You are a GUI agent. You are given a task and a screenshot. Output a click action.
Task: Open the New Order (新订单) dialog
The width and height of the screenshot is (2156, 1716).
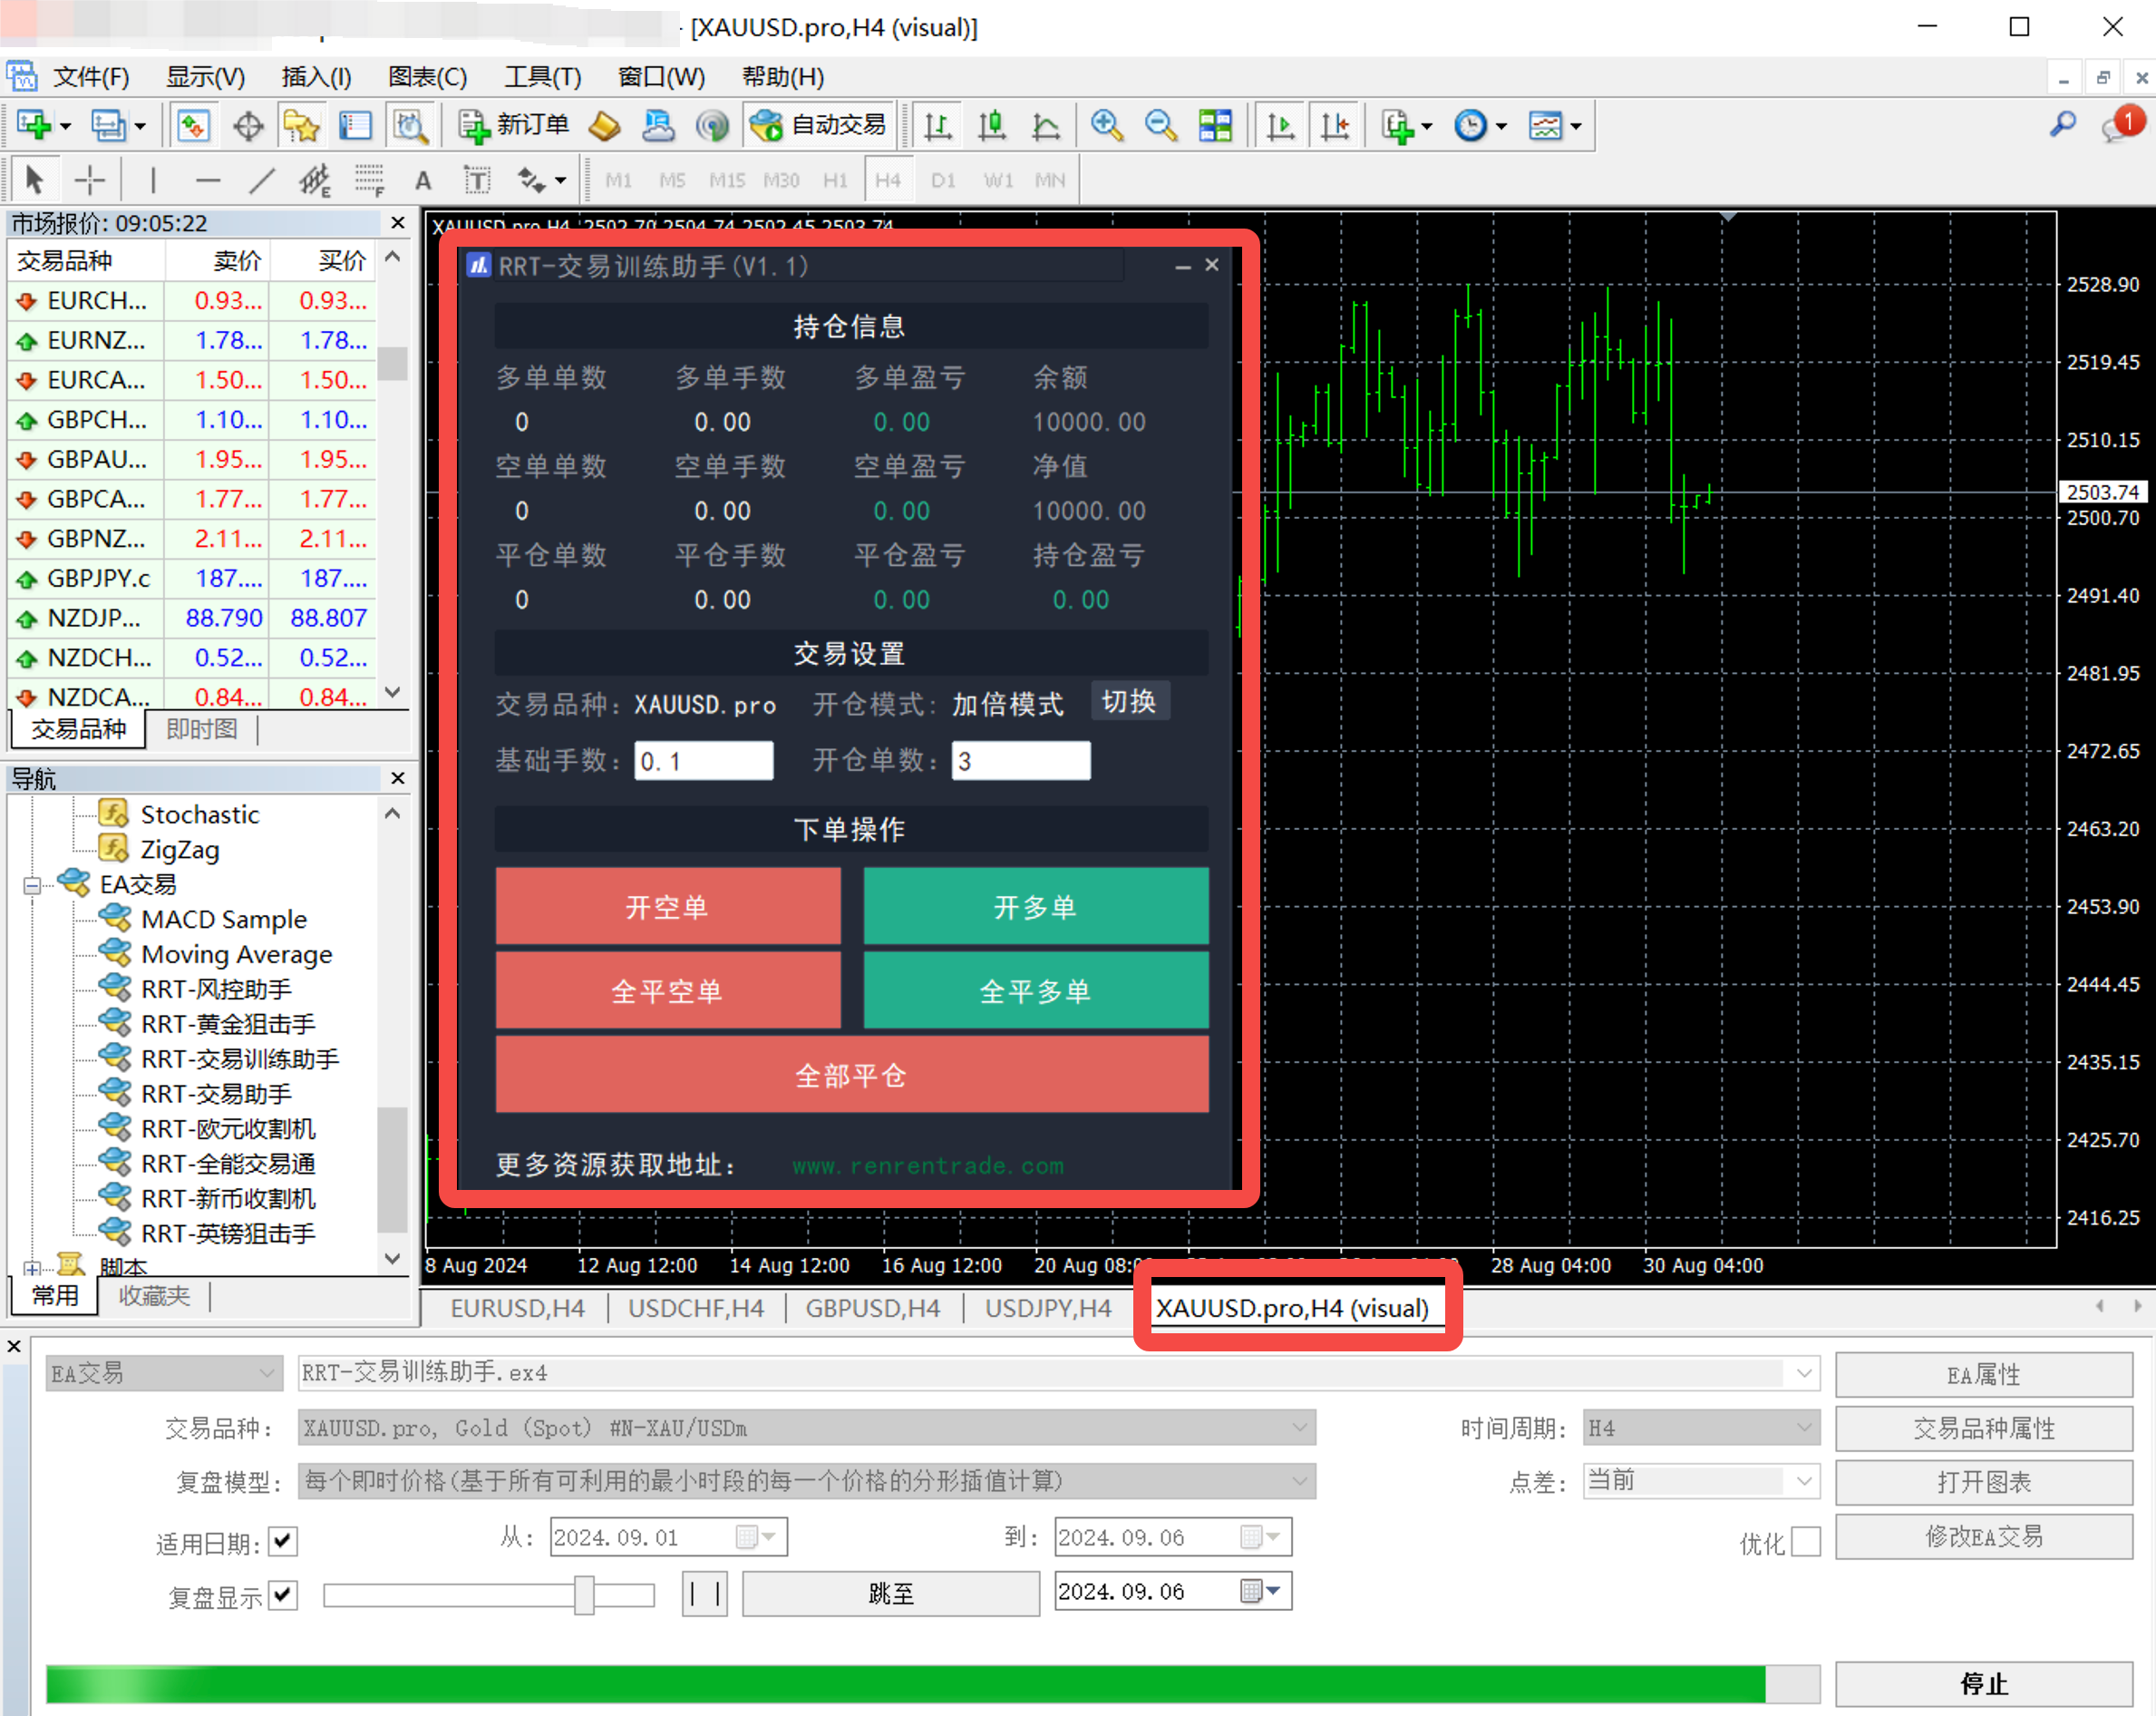514,125
